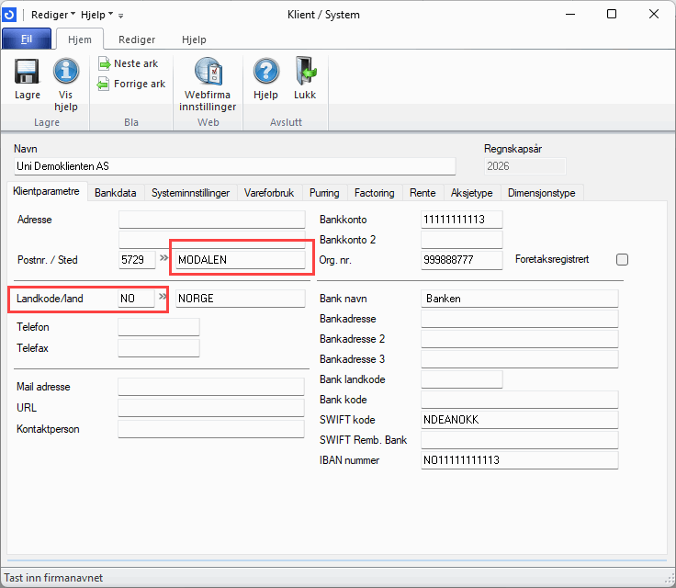This screenshot has height=588, width=676.
Task: Click the Bankadresse 3 input field
Action: coord(520,359)
